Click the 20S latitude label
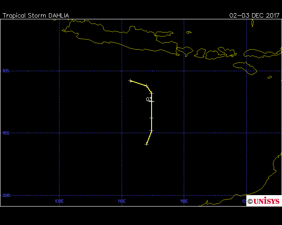 point(6,195)
